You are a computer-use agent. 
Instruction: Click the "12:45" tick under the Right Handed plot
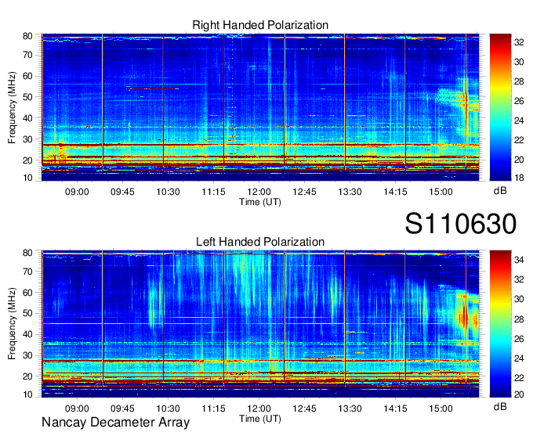click(x=305, y=192)
